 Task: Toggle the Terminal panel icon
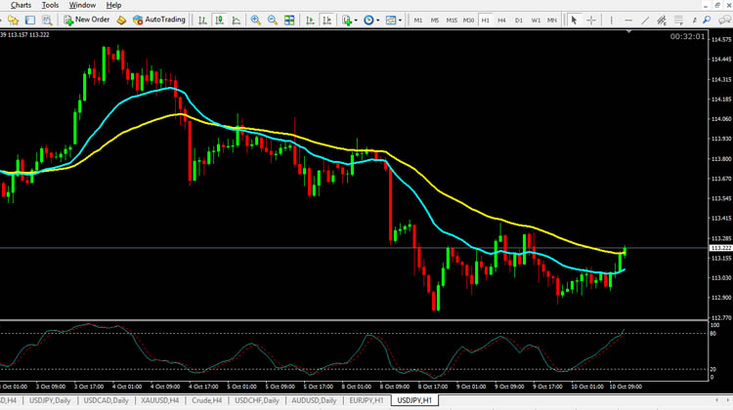[30, 20]
